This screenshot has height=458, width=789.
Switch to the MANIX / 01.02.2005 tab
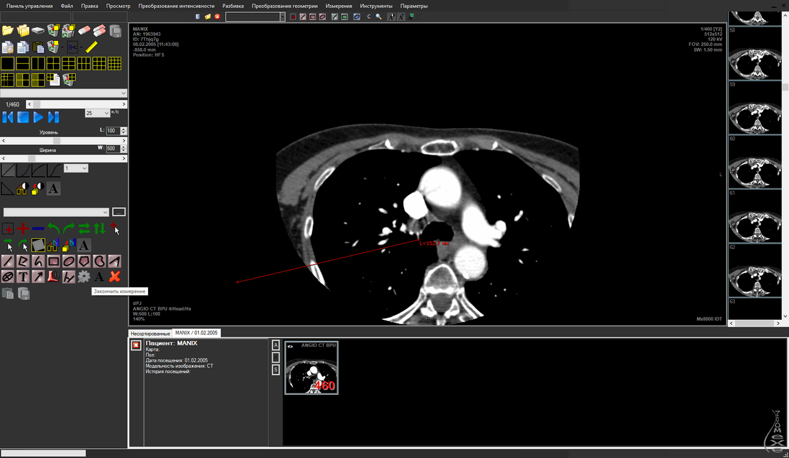tap(197, 333)
